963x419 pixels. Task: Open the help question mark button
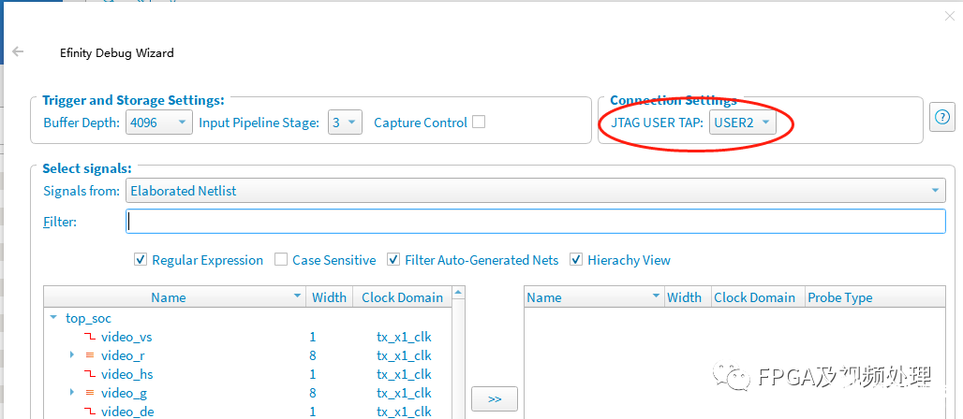[x=941, y=117]
